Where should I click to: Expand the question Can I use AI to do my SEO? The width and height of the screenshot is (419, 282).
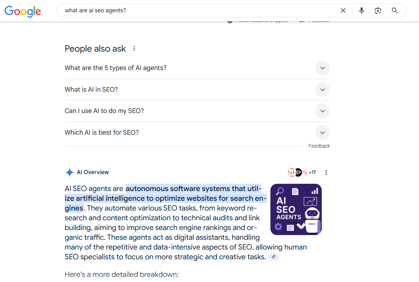click(322, 111)
